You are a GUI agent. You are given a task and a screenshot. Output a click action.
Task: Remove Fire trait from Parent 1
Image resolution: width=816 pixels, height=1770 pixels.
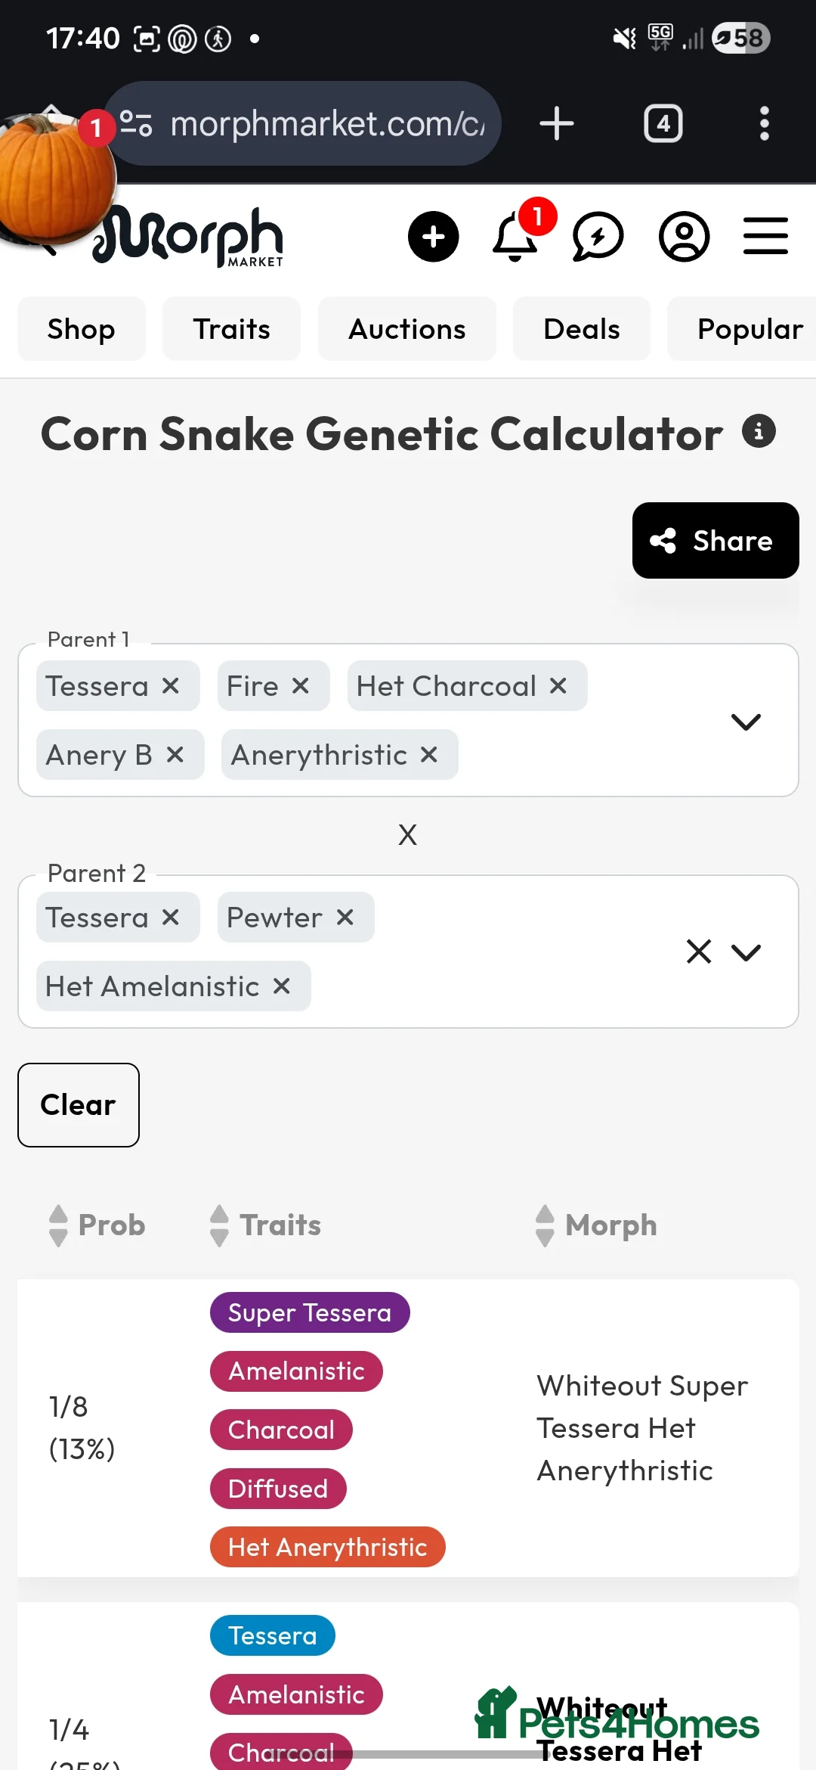[301, 686]
